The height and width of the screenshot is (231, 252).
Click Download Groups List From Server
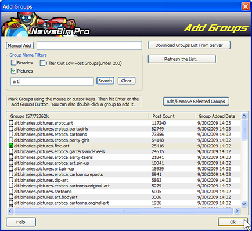(189, 45)
